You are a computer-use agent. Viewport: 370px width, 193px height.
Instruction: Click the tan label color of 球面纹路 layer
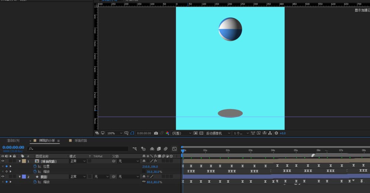tap(24, 161)
